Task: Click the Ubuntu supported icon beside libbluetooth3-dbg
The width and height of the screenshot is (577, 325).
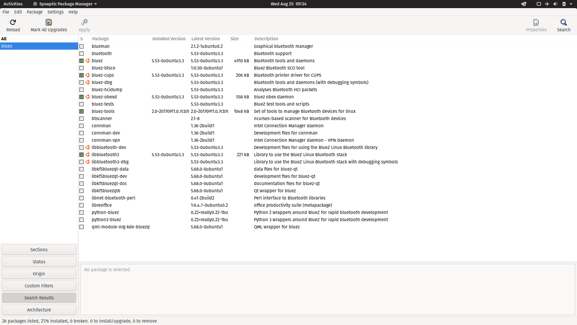Action: 87,162
